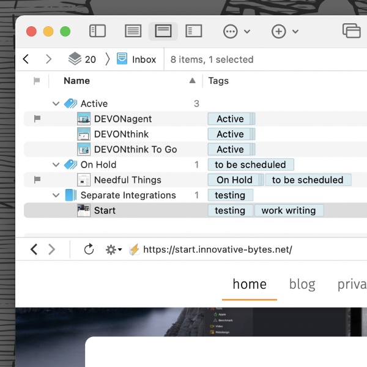Click the work writing tag on Start row
Screen dimensions: 367x367
[289, 210]
